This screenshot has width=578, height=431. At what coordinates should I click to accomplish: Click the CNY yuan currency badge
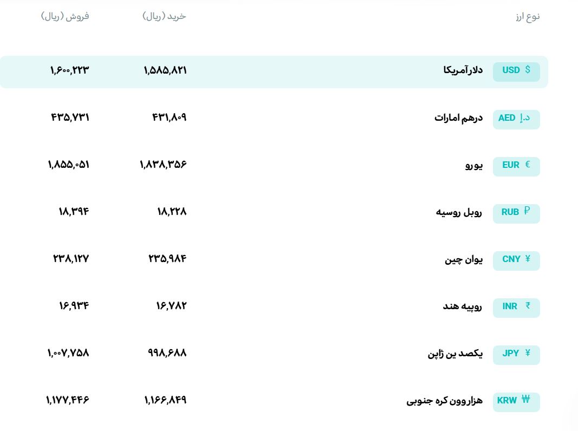click(x=516, y=260)
